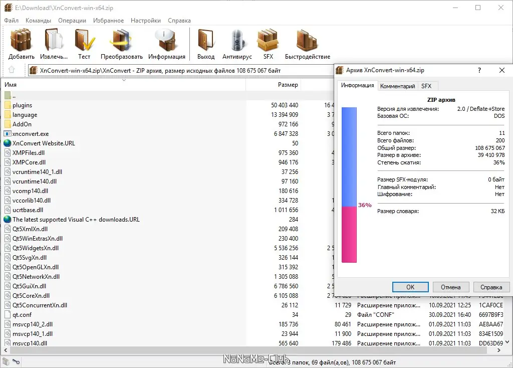Switch to the SFX tab in dialog

click(x=426, y=86)
